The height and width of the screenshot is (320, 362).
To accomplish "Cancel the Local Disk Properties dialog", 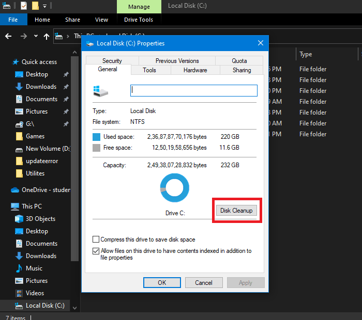I will pyautogui.click(x=204, y=283).
